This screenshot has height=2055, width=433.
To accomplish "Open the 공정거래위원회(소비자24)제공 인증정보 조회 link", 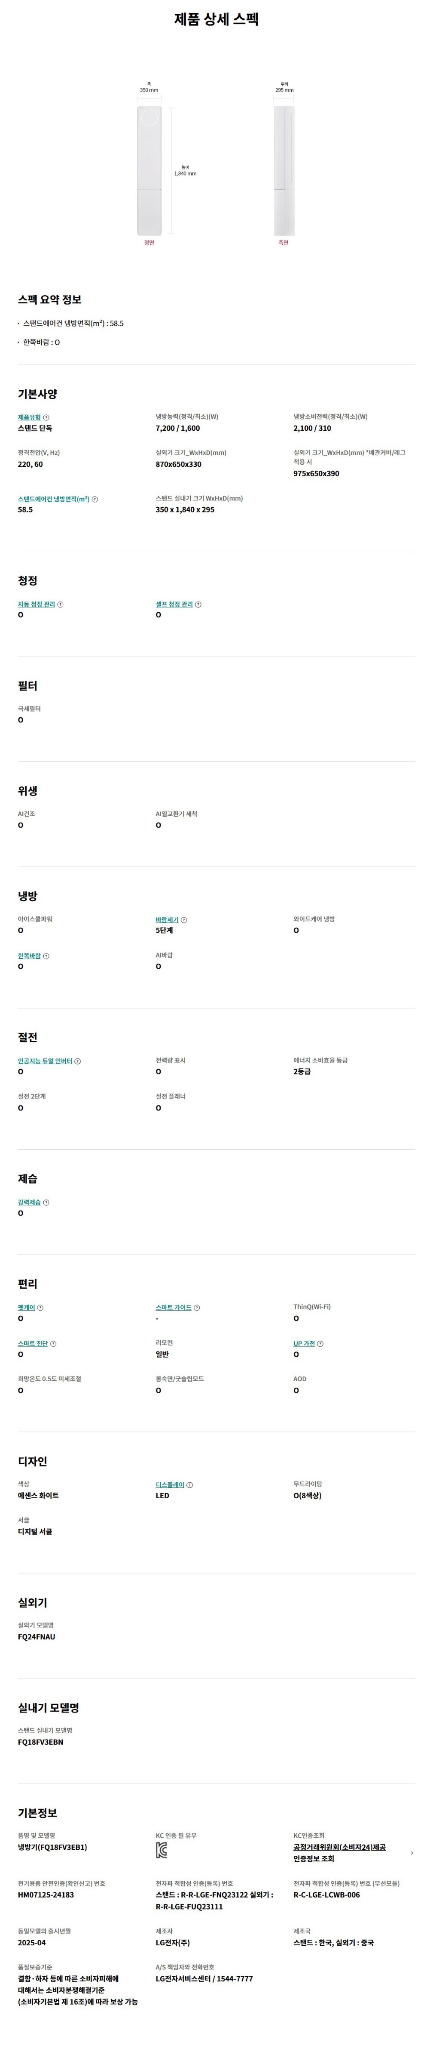I will pyautogui.click(x=339, y=1852).
